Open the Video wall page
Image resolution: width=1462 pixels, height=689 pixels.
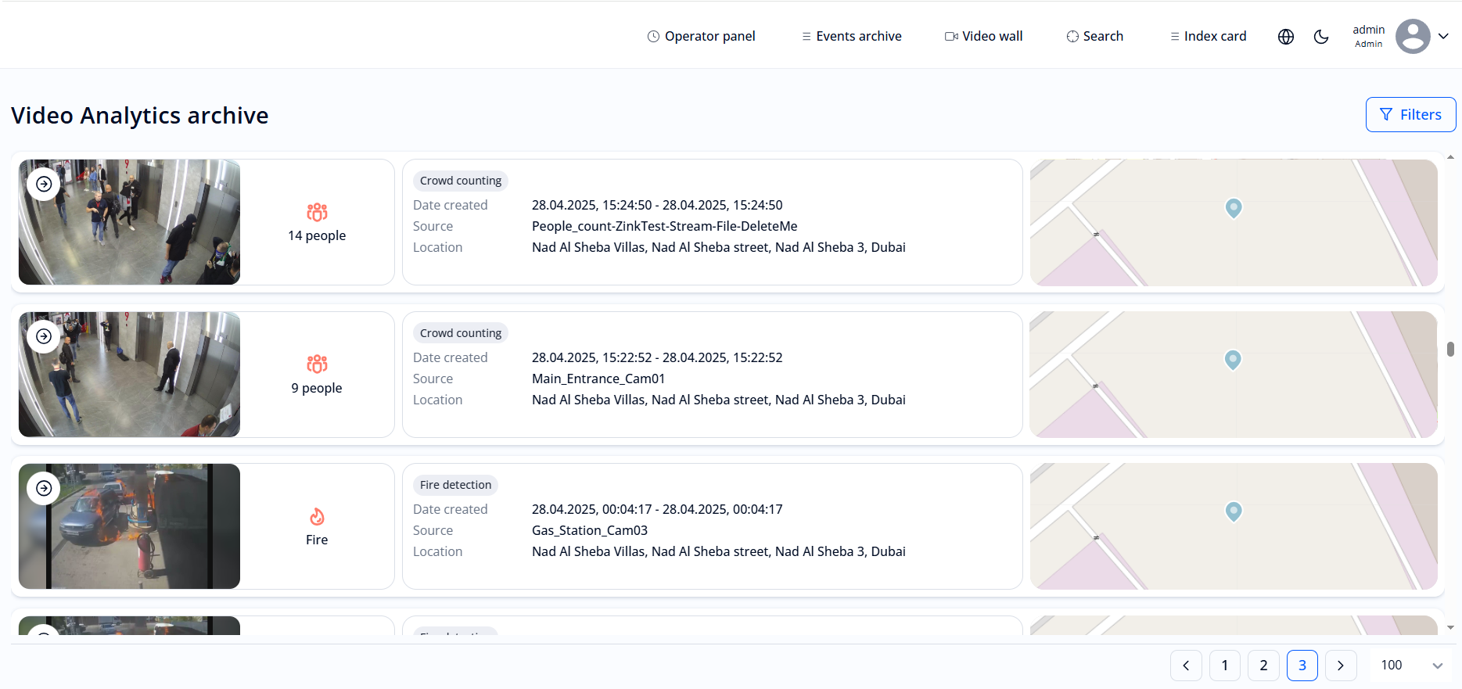coord(983,36)
